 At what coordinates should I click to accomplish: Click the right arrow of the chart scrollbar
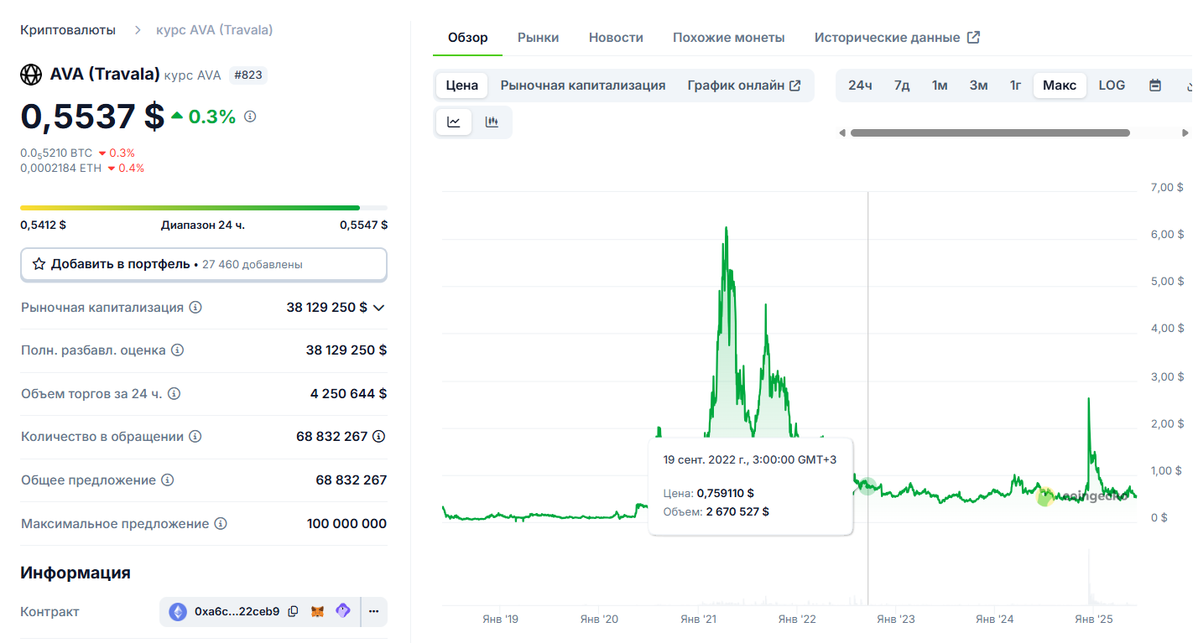[x=1185, y=132]
